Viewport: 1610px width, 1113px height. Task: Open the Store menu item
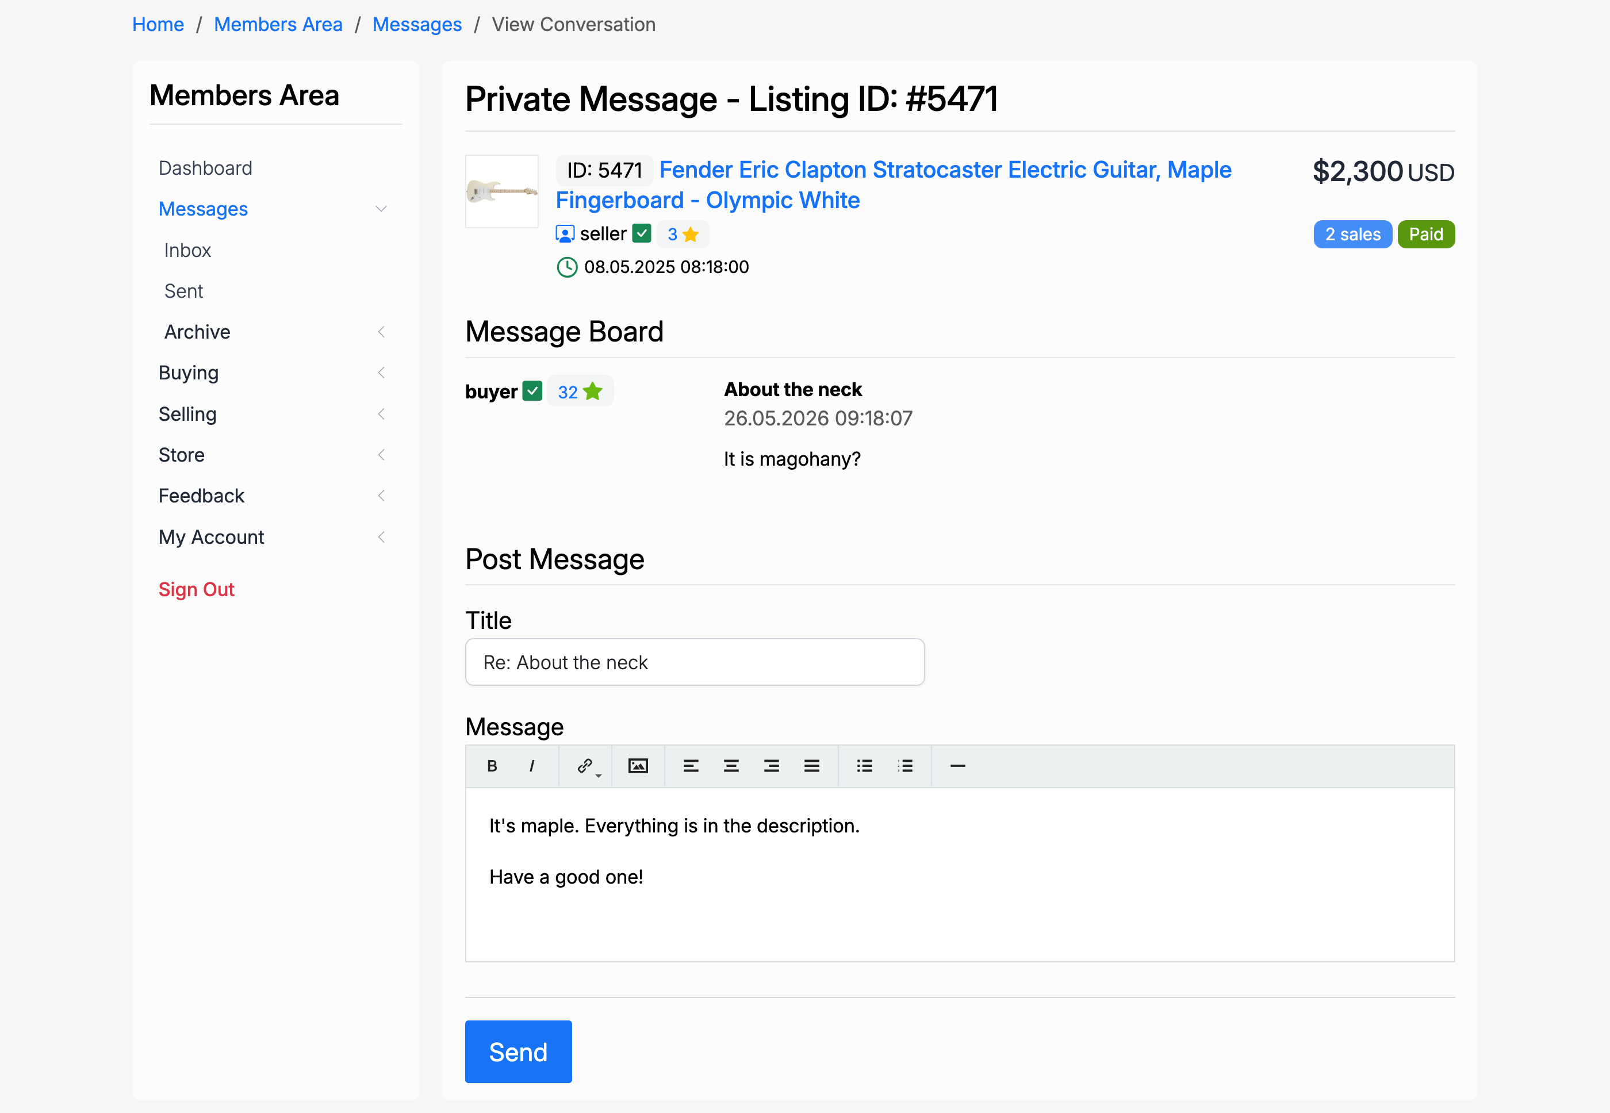click(181, 455)
